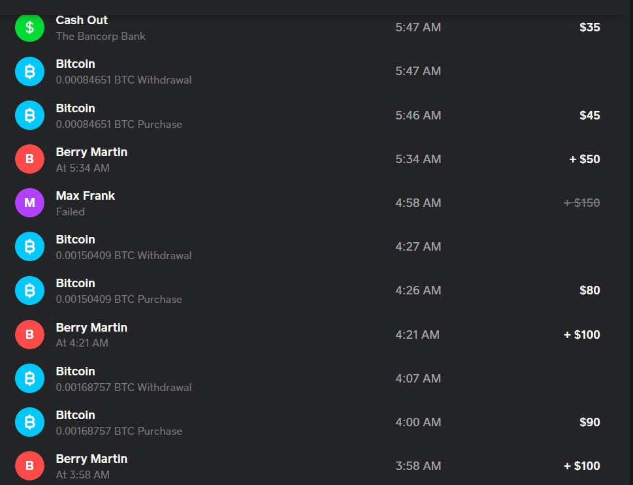Screen dimensions: 633x485
Task: Click Berry Martin avatar at 5:34 AM
Action: click(x=29, y=159)
